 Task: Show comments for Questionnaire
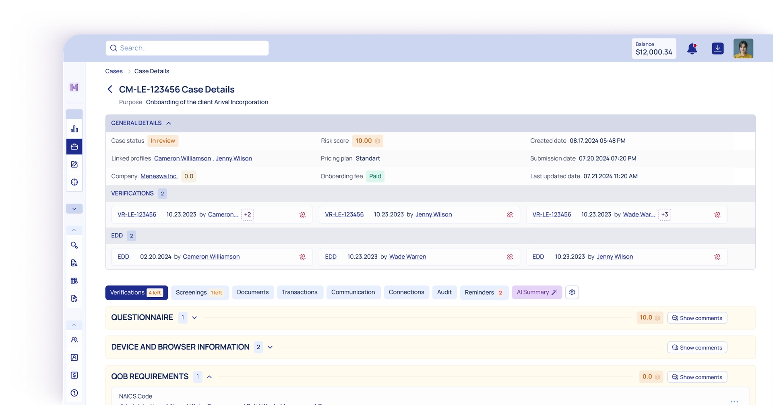pos(697,318)
